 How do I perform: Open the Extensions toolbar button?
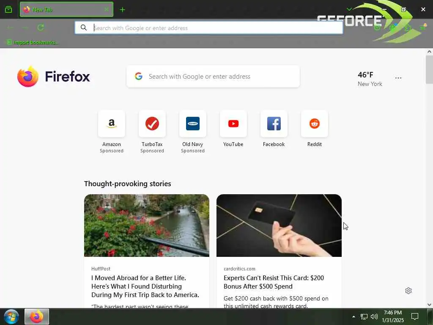coord(408,28)
